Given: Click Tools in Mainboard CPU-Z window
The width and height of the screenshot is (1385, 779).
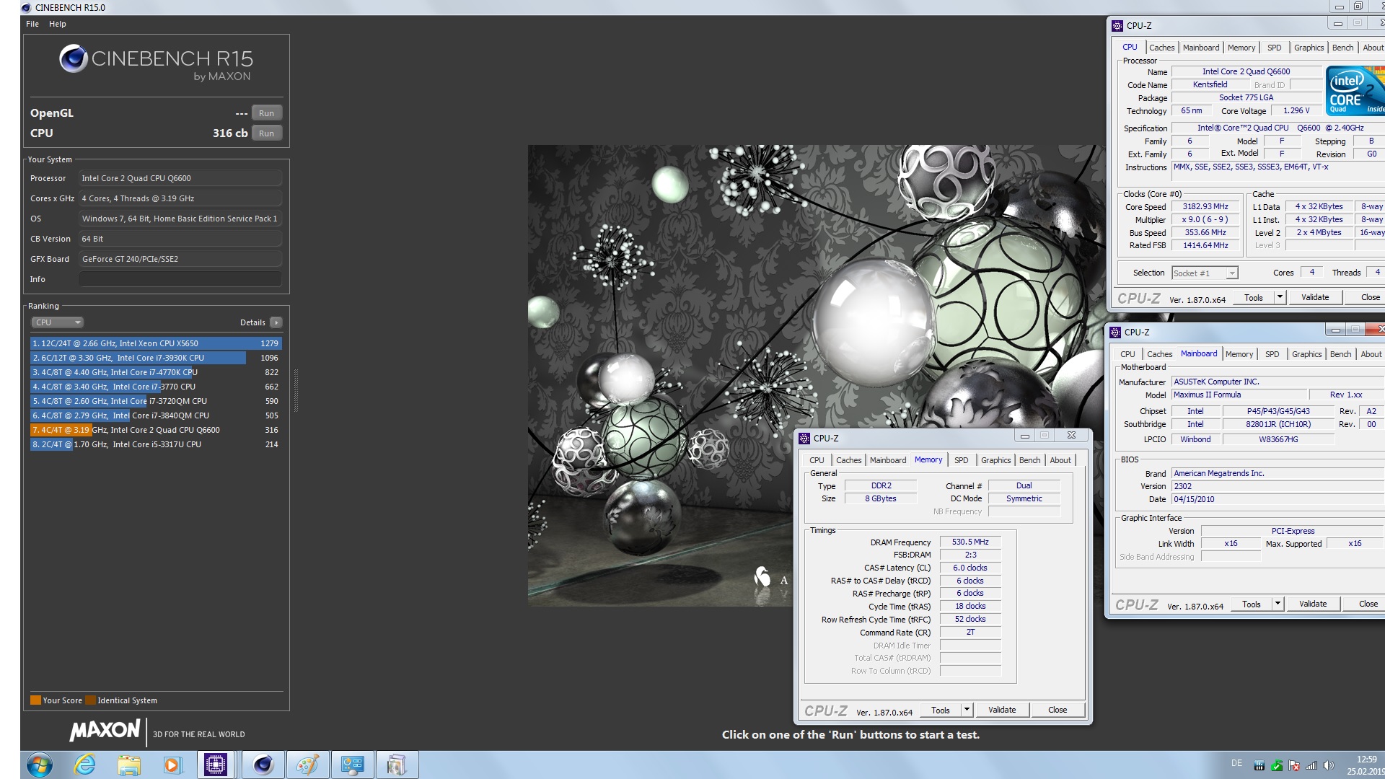Looking at the screenshot, I should (x=1251, y=604).
